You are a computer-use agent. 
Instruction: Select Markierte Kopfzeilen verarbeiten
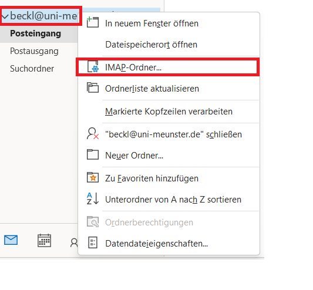click(169, 112)
